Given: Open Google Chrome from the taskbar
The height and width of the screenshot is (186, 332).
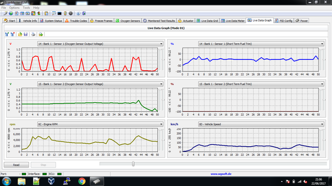Looking at the screenshot, I should (82, 181).
